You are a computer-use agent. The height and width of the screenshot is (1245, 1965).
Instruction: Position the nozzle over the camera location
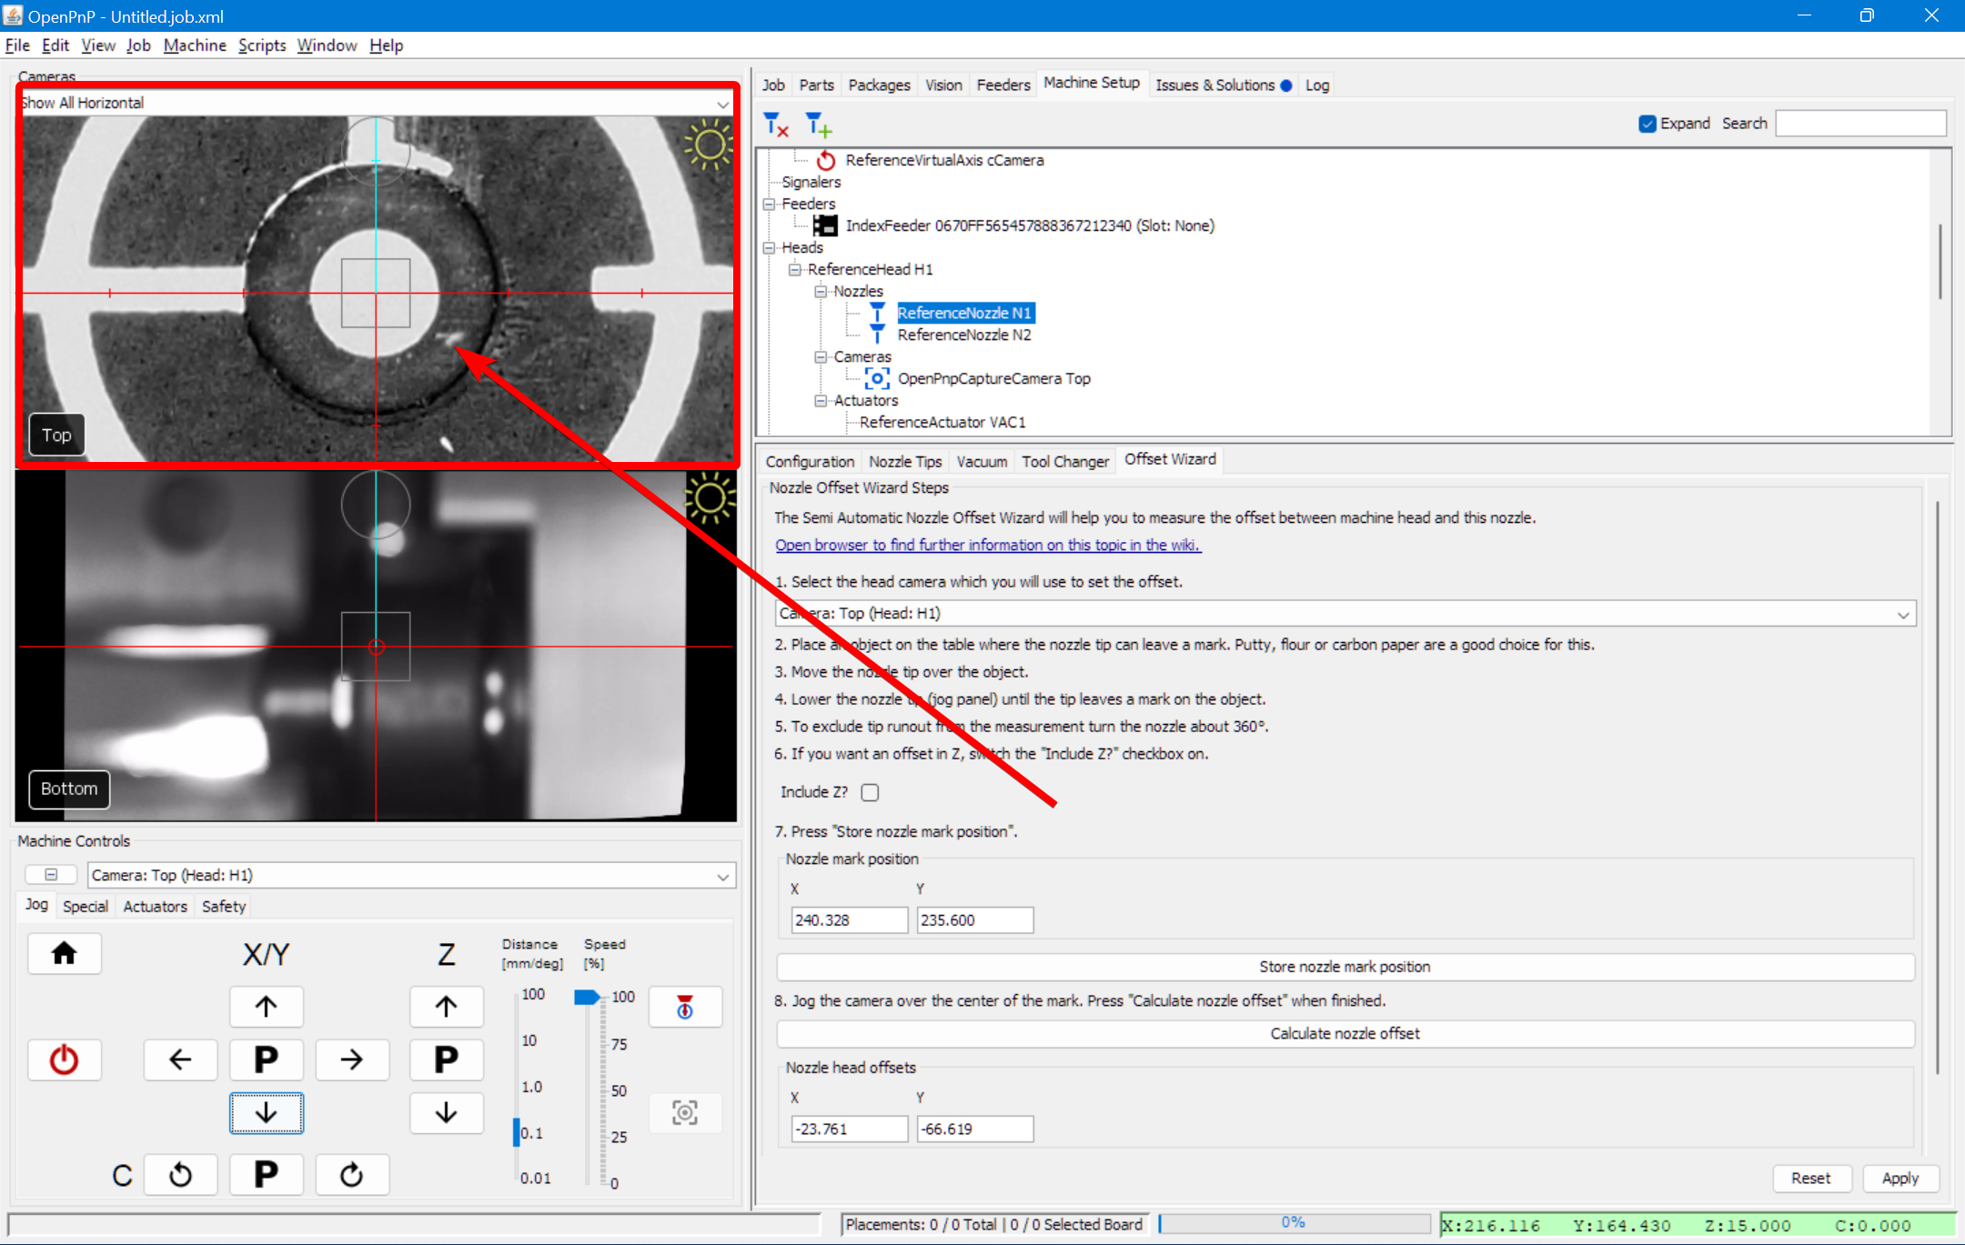[685, 1007]
